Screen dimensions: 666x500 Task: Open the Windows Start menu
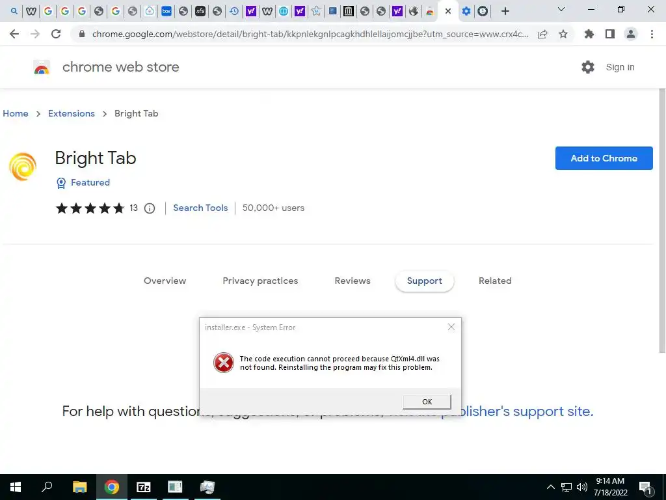[16, 487]
